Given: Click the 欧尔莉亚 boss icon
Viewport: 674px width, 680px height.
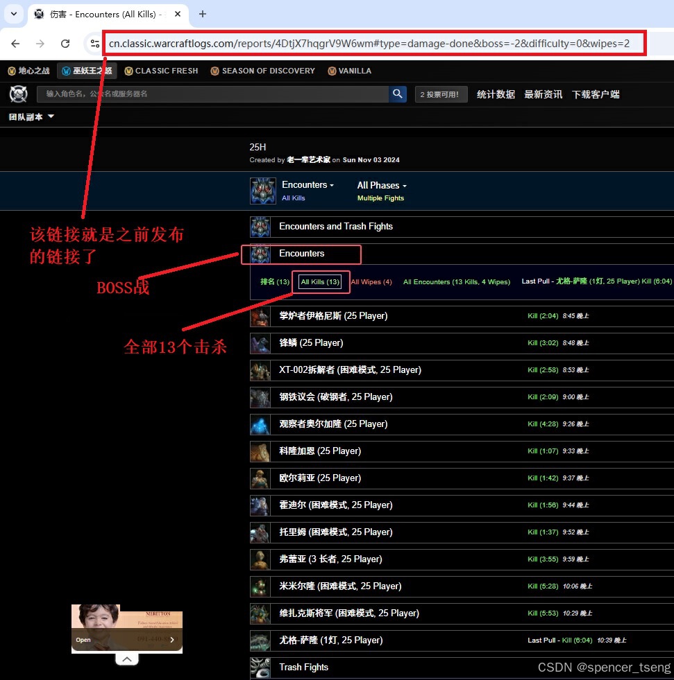Looking at the screenshot, I should pos(260,479).
